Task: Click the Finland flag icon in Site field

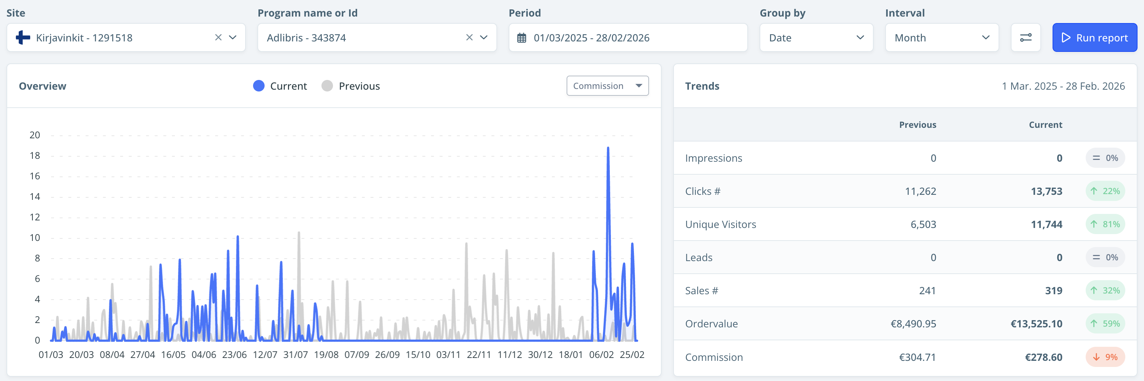Action: [x=23, y=38]
